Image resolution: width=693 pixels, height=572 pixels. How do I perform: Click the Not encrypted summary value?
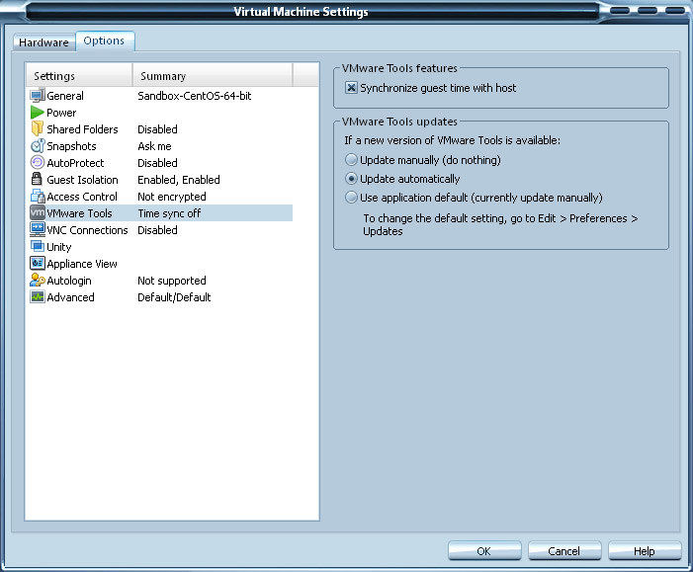172,197
